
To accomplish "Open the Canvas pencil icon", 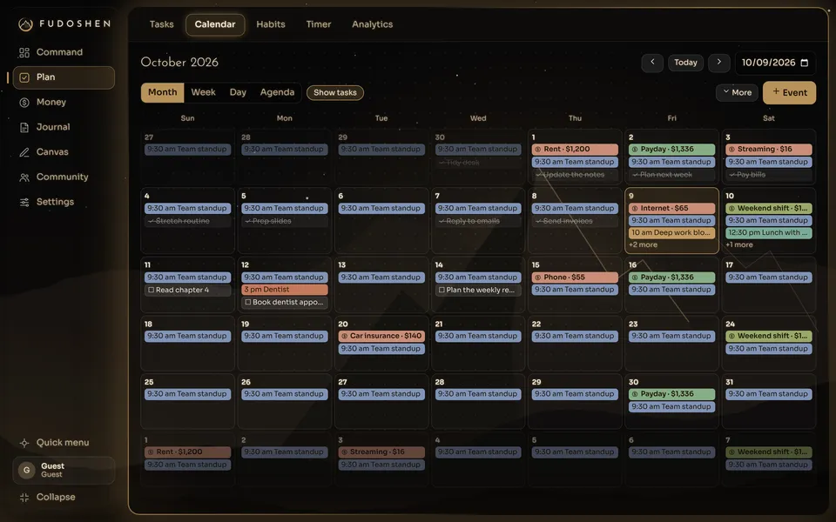I will (x=24, y=152).
